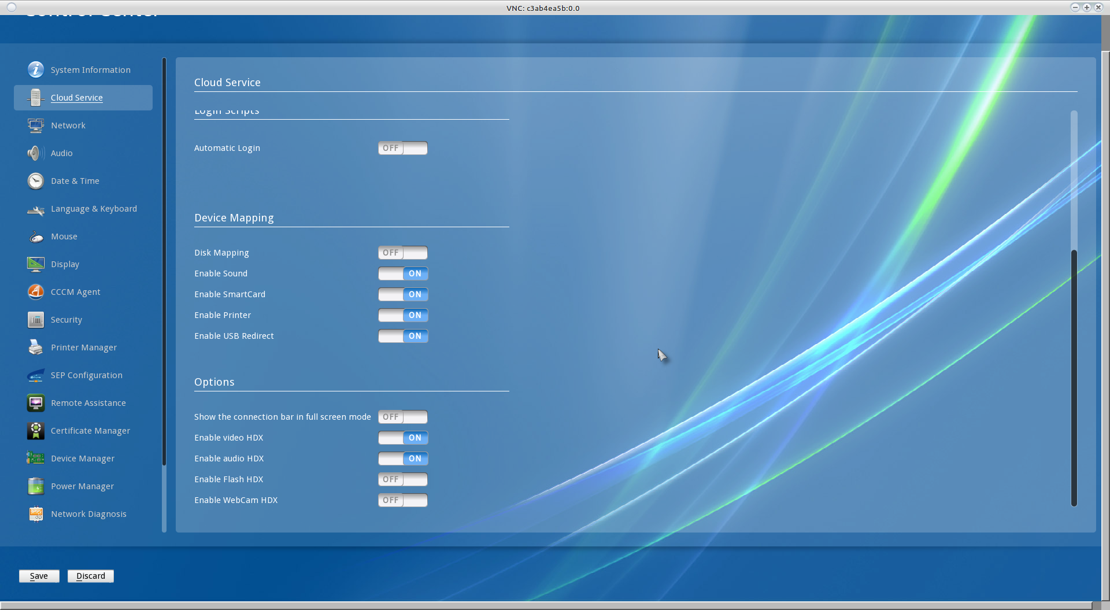
Task: Disable the Enable Sound switch
Action: tap(403, 273)
